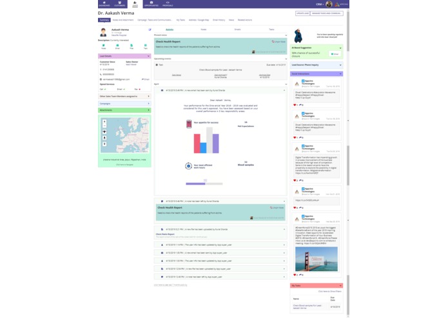The height and width of the screenshot is (318, 448).
Task: Click the file icon on 12:54 PM activity row
Action: 162,268
